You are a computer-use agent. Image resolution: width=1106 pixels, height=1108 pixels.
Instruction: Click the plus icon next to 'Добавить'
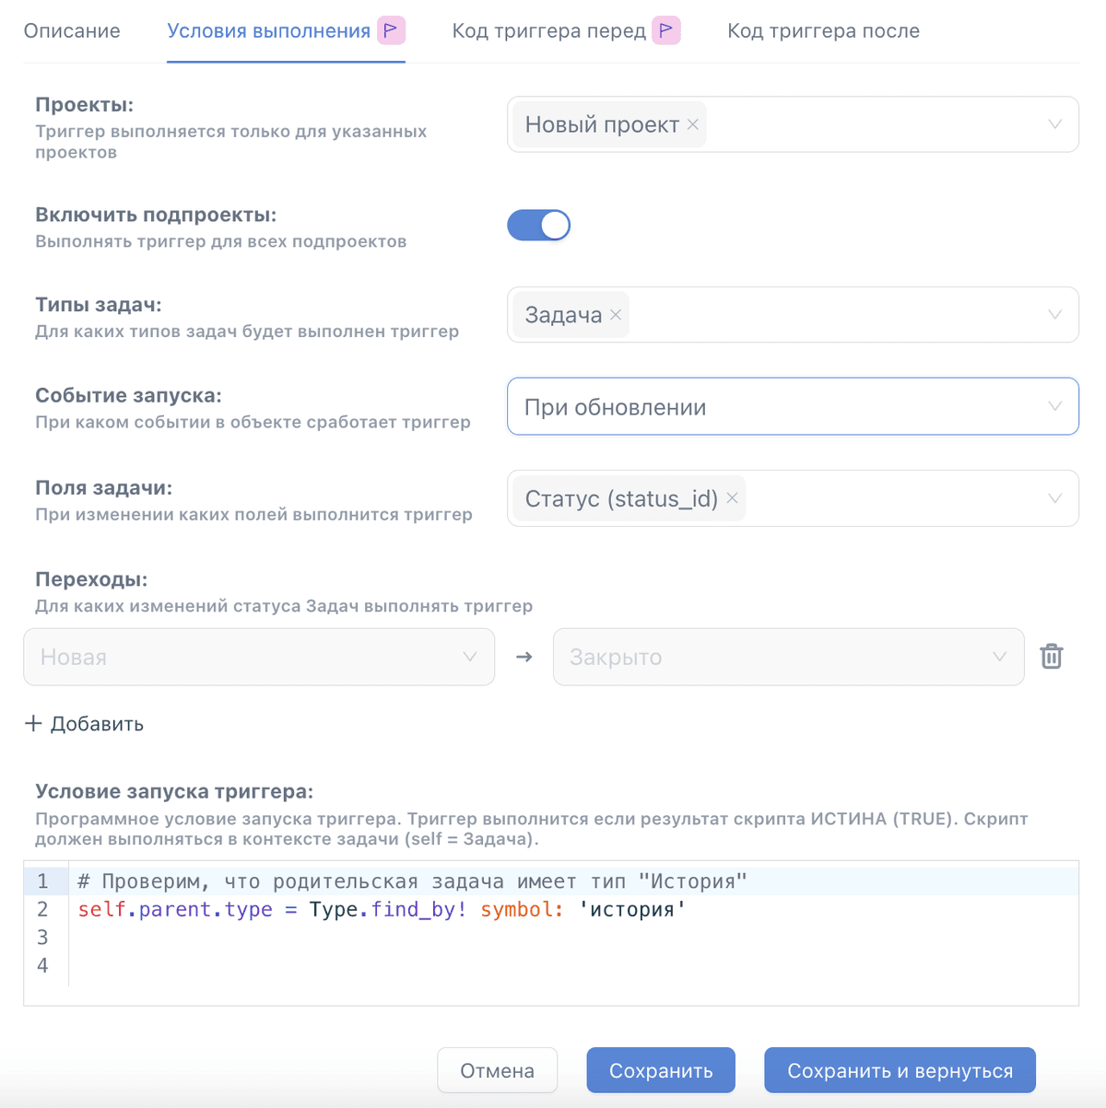[x=33, y=723]
